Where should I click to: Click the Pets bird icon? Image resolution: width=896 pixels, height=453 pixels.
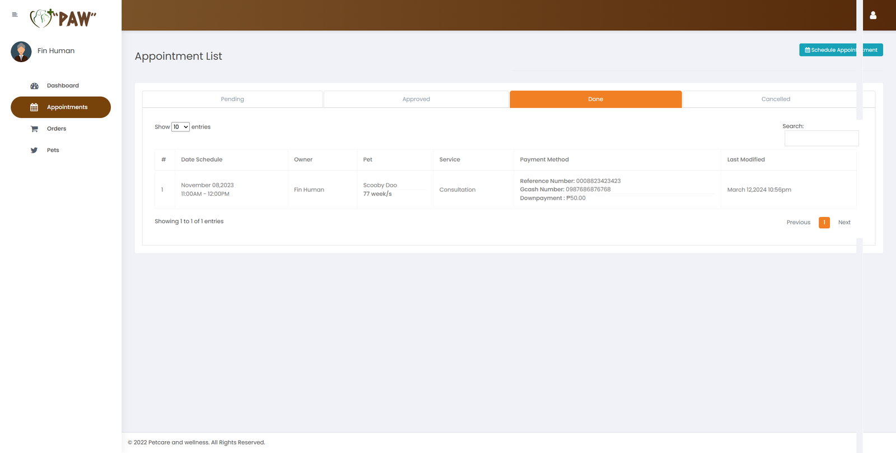(x=34, y=150)
